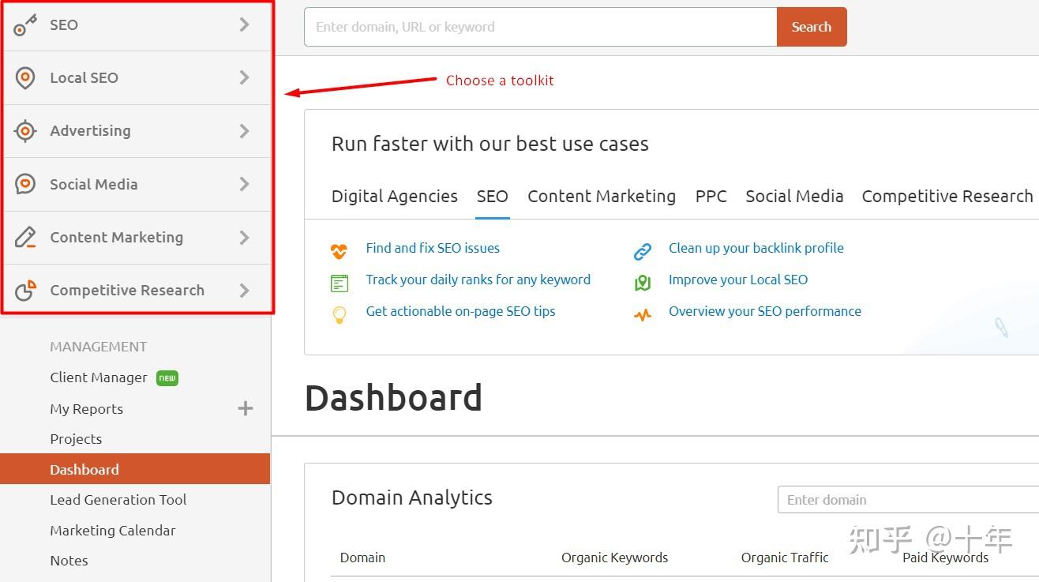
Task: Select the SEO toolkit key icon
Action: (x=24, y=24)
